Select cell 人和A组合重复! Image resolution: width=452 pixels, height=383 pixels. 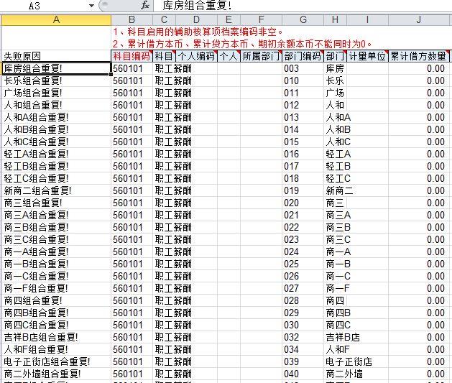[x=57, y=117]
